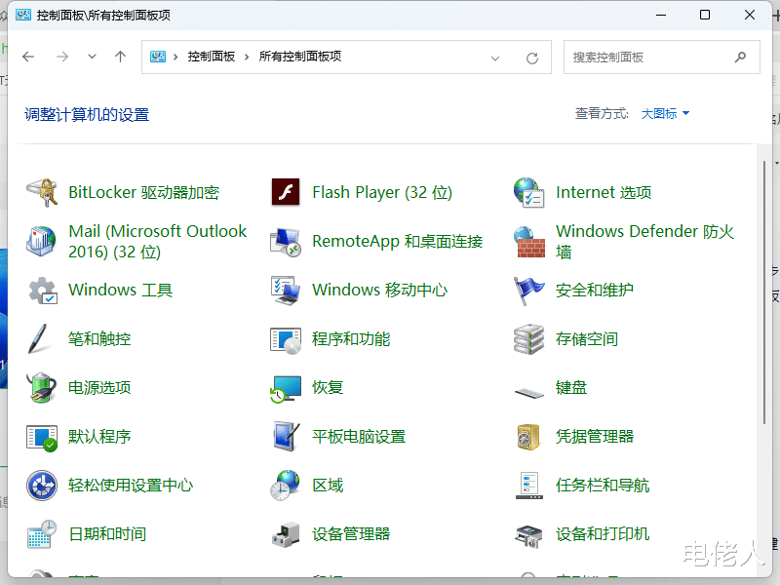The height and width of the screenshot is (585, 780).
Task: Open the 轻松使用设置中心 icon
Action: [x=42, y=485]
